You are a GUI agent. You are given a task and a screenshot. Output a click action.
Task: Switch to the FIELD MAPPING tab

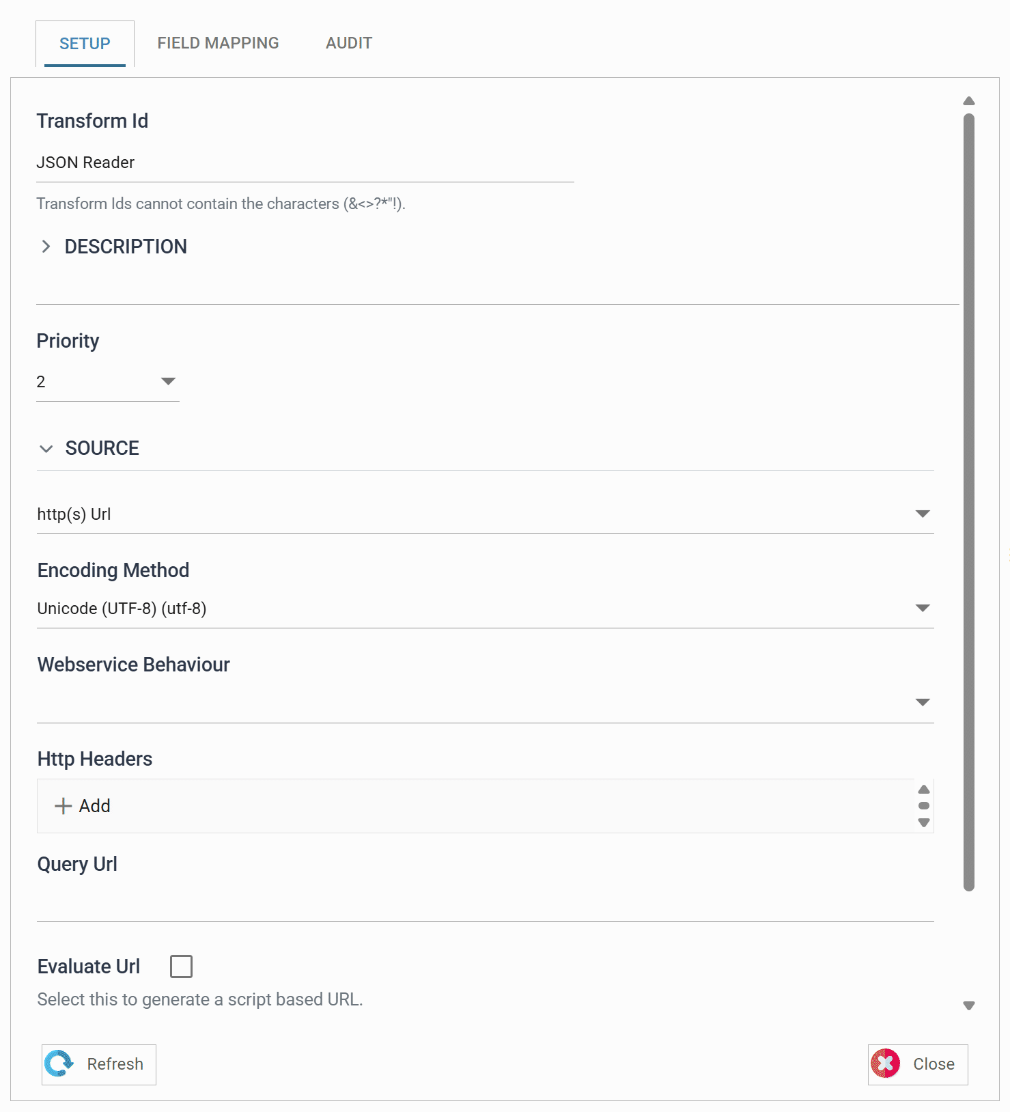218,43
